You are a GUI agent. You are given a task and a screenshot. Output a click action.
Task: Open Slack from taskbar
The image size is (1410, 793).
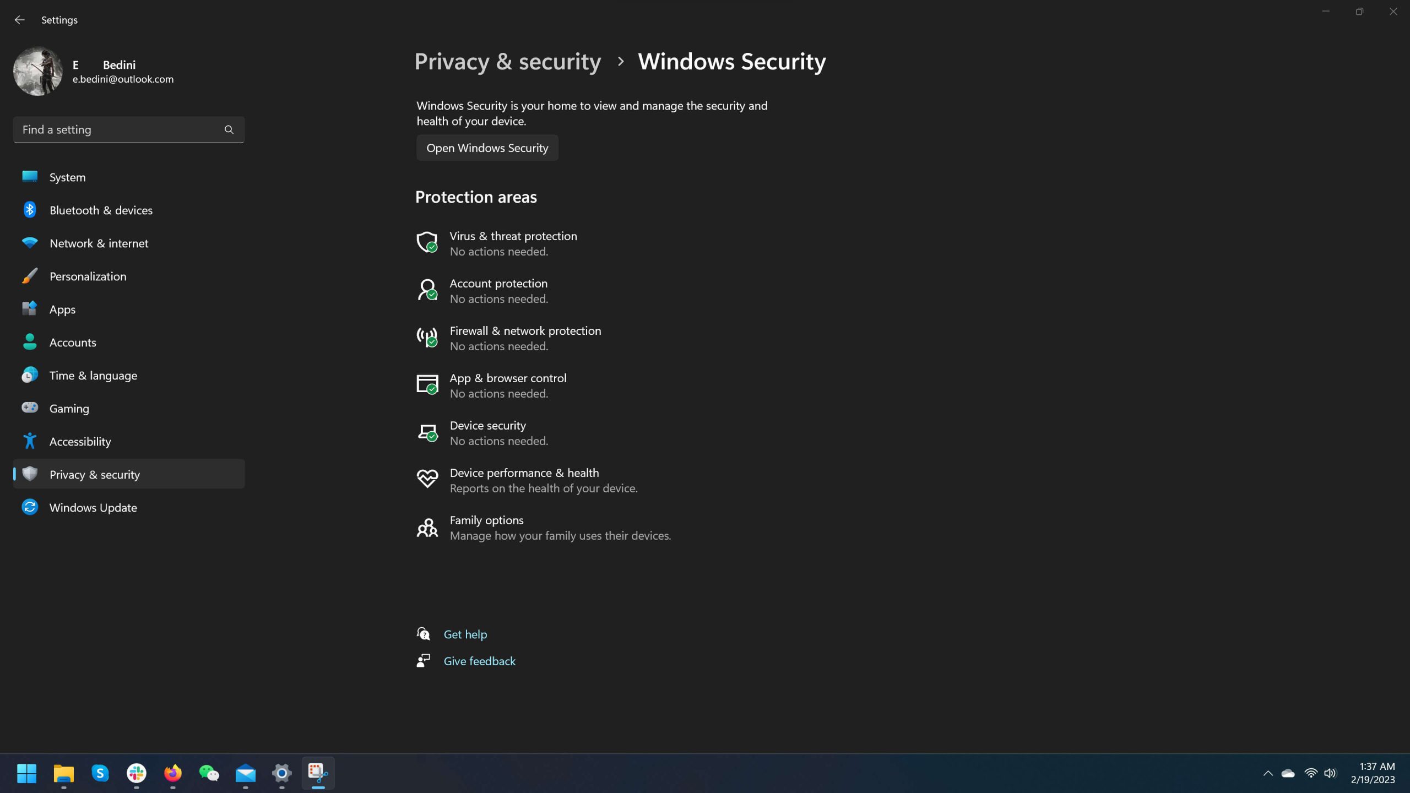pyautogui.click(x=136, y=773)
